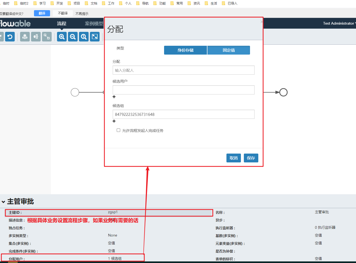
Task: Open the 功能 bookmark folder
Action: (160, 3)
